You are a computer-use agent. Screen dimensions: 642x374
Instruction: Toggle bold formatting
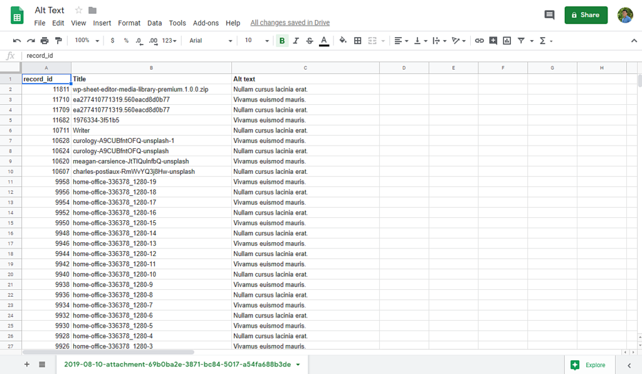[282, 41]
